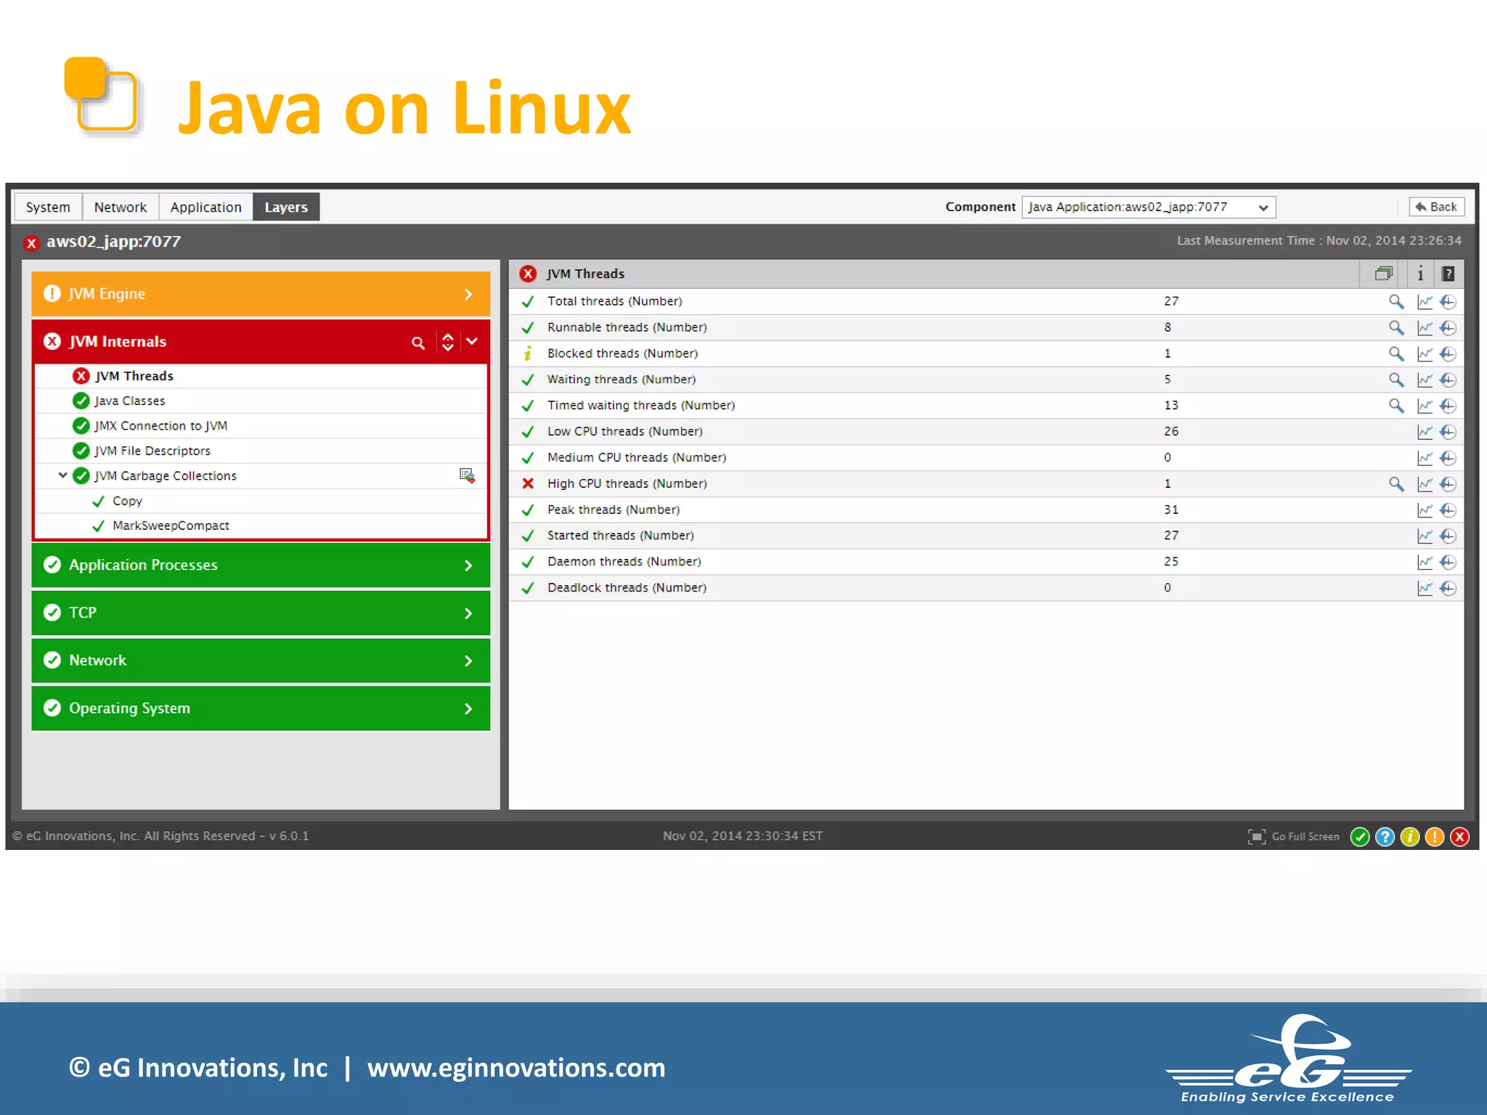Open graph for Low CPU threads

(x=1425, y=432)
